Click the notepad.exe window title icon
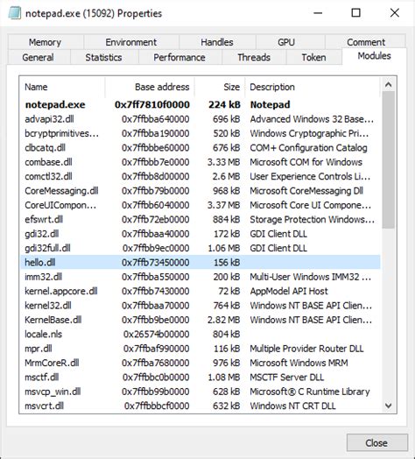This screenshot has height=459, width=415. pos(15,13)
